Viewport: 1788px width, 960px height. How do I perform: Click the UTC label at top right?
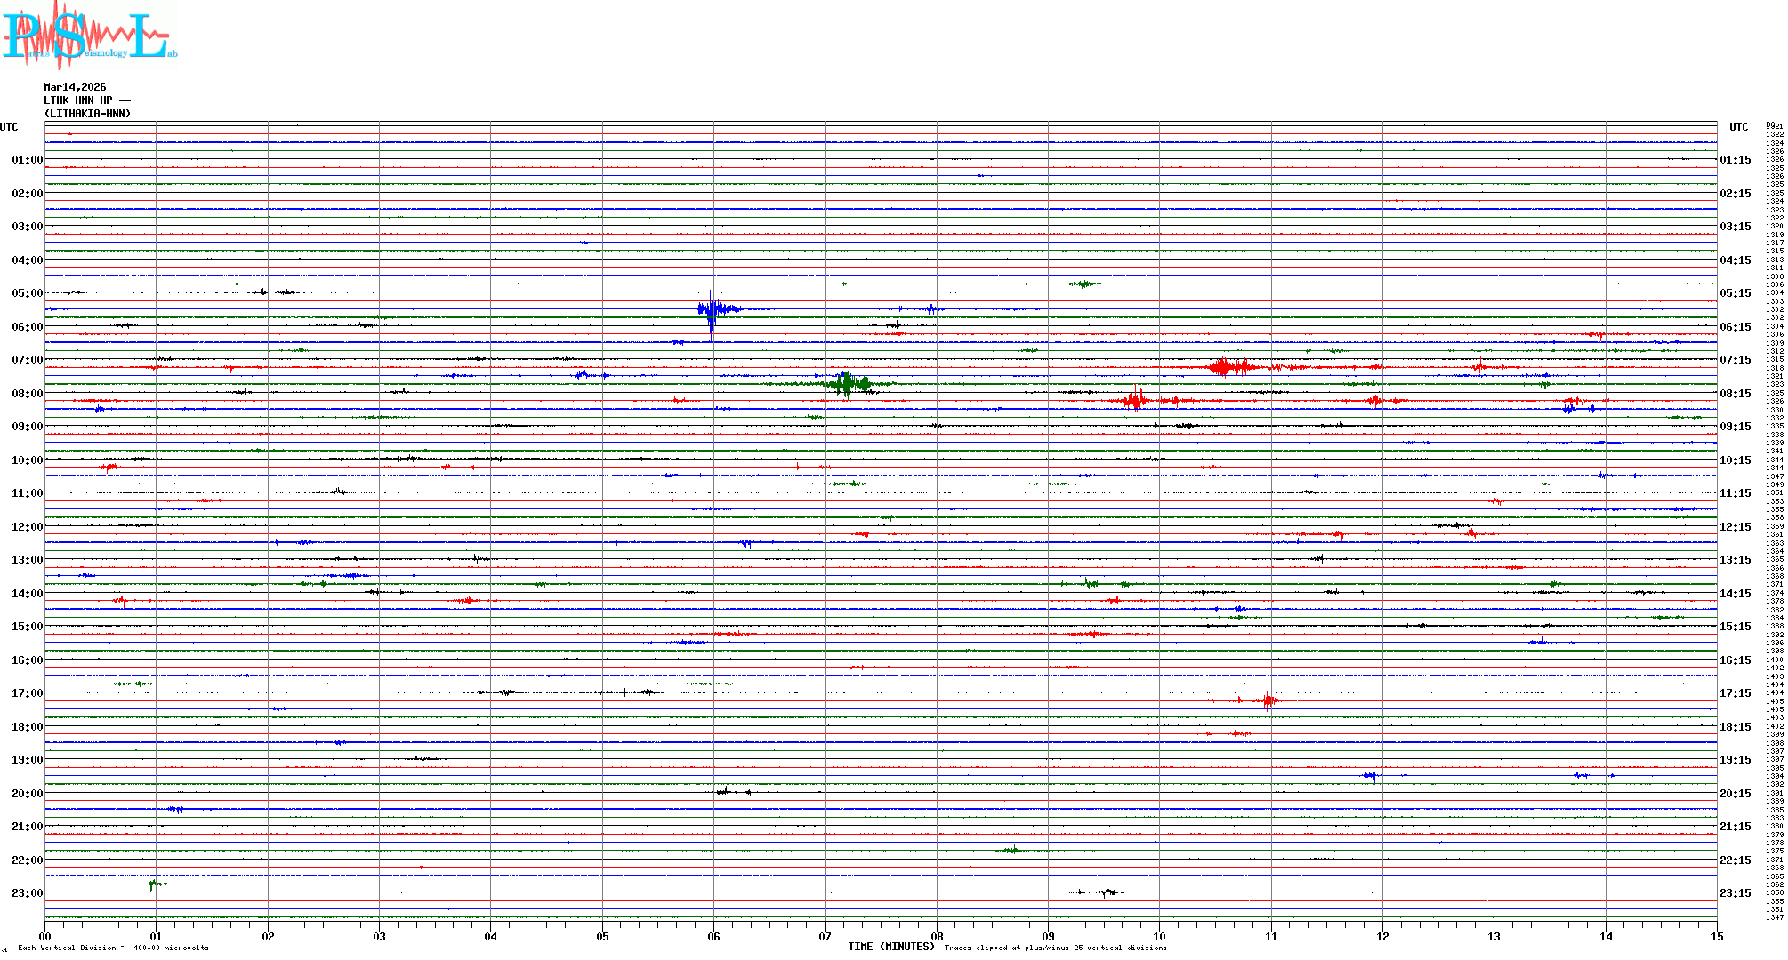tap(1738, 127)
